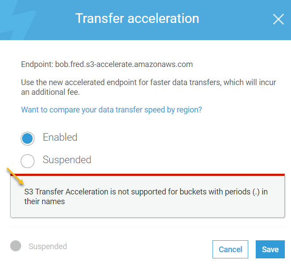Select the Enabled radio button

click(27, 138)
